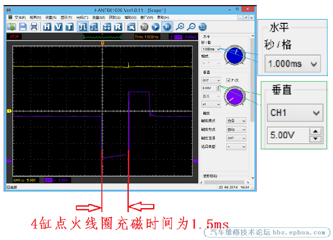Click the AUTO set button

(144, 27)
